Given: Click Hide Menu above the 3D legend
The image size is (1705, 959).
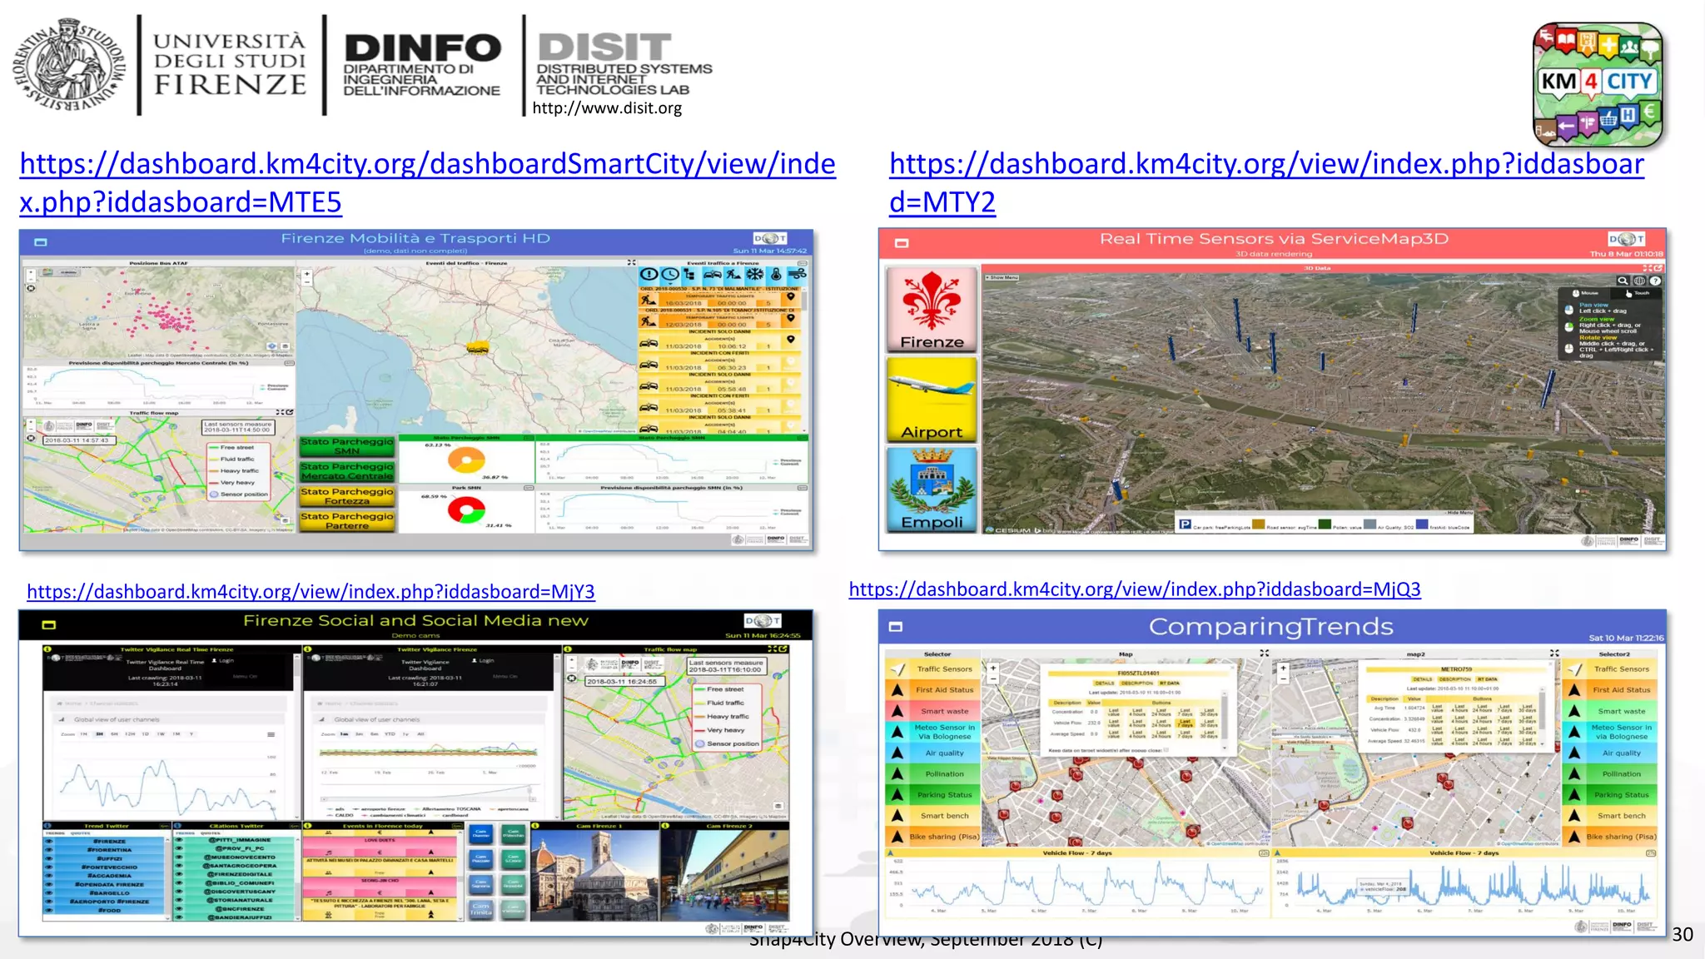Looking at the screenshot, I should point(1459,513).
